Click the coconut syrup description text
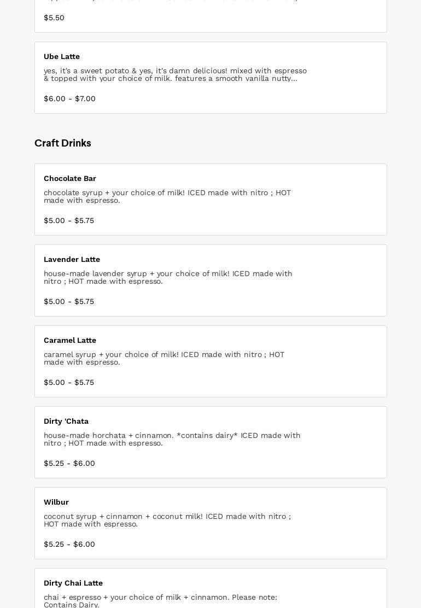The width and height of the screenshot is (421, 608). click(167, 521)
